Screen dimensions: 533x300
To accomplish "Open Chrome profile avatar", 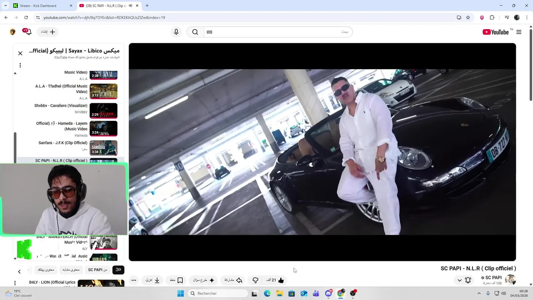I will (x=517, y=17).
